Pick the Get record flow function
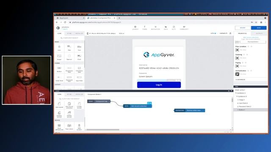Screen dimensions: 271x152 (59, 105)
